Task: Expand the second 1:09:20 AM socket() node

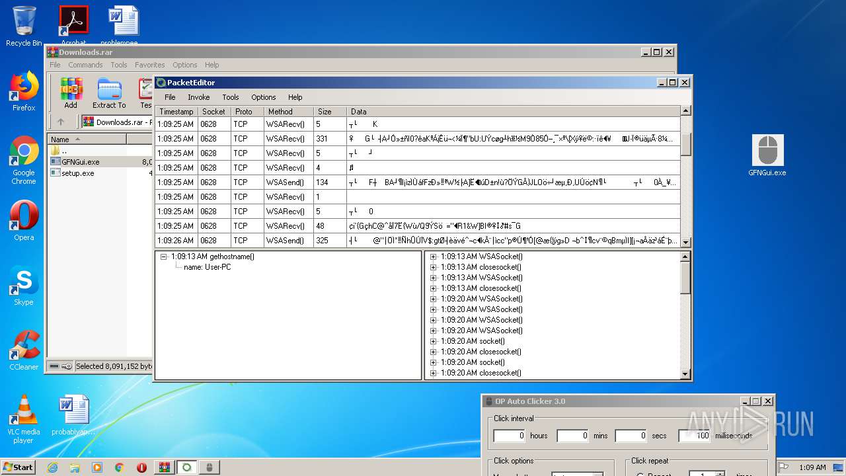Action: (433, 362)
